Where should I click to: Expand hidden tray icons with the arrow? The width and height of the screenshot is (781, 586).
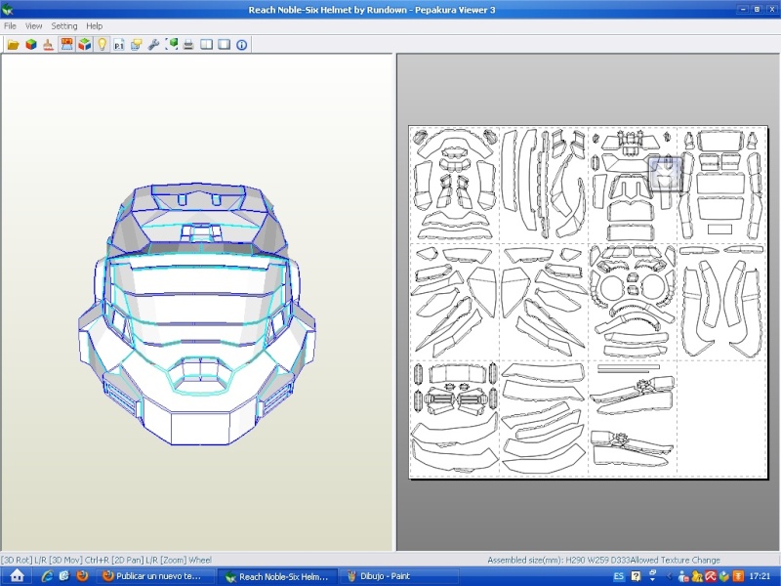coord(669,576)
